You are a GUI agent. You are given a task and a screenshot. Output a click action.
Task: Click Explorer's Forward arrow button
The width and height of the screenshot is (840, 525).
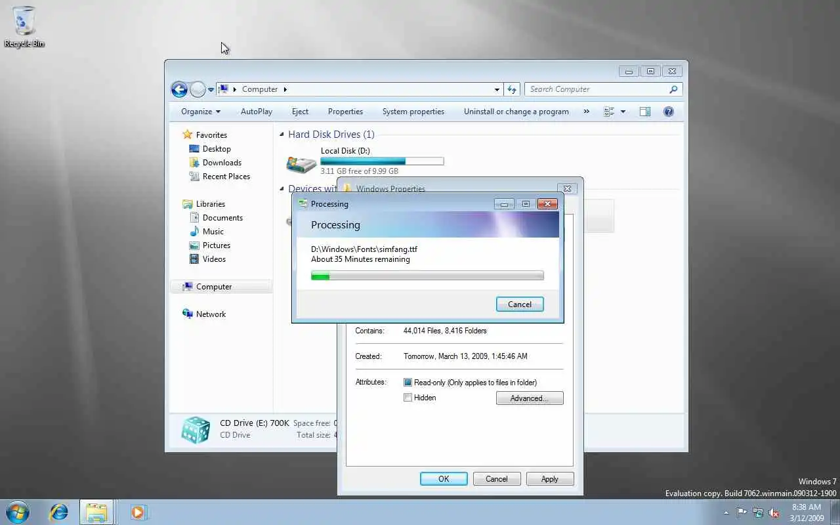(198, 89)
